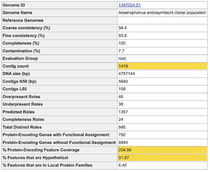Click the highlighted 91.87 hypothetical features cell
This screenshot has width=210, height=172.
(x=162, y=158)
